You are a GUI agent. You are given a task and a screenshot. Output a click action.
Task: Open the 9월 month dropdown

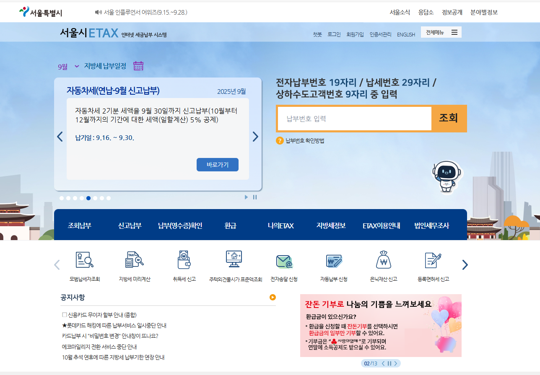coord(69,66)
